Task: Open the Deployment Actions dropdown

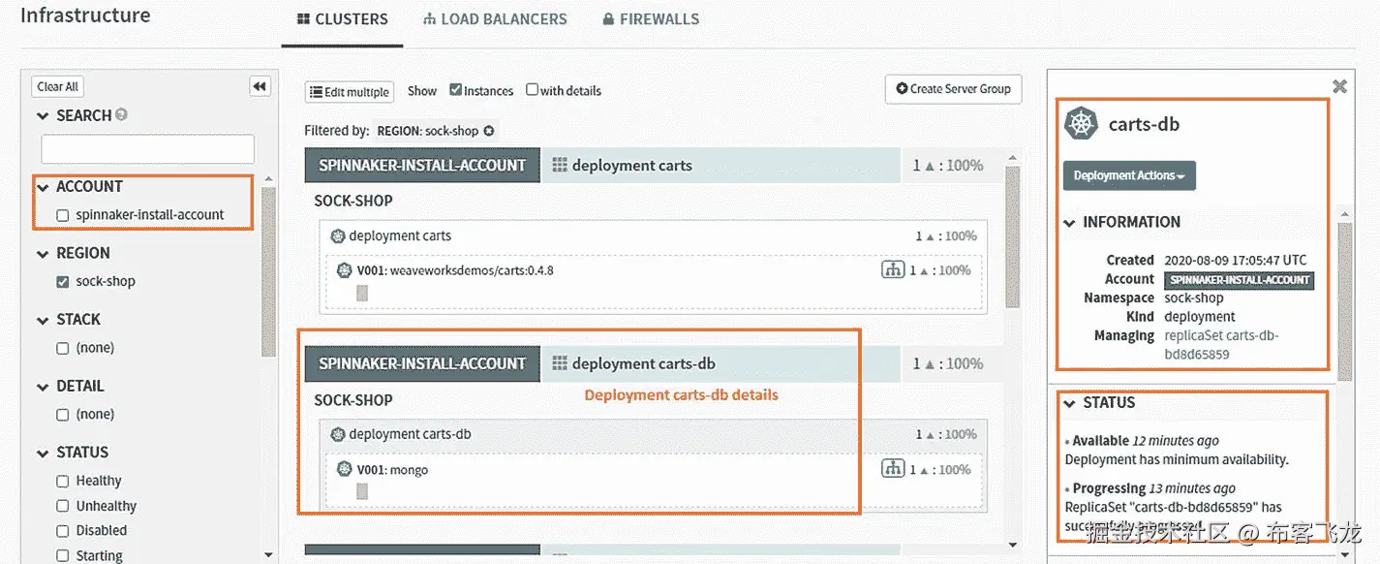Action: (x=1129, y=175)
